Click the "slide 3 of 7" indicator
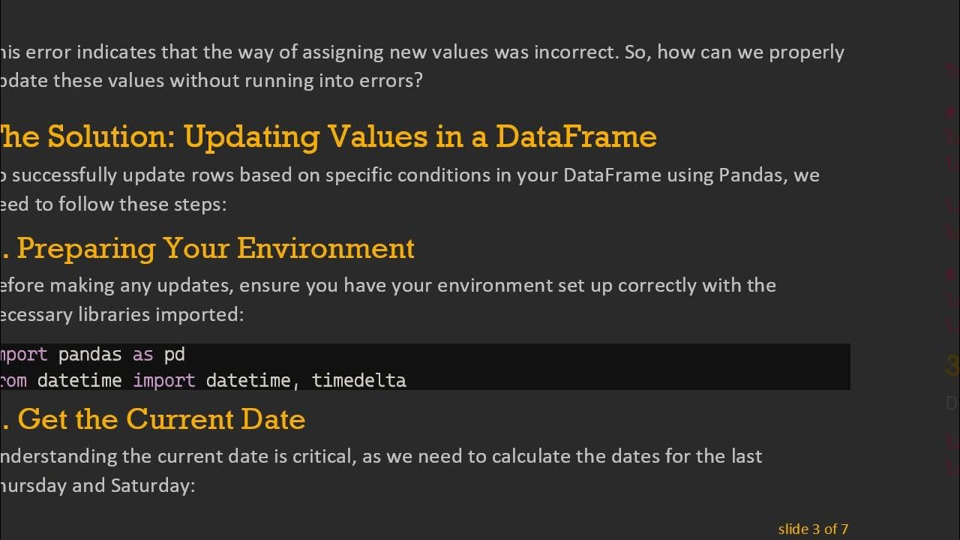This screenshot has height=540, width=960. [813, 529]
